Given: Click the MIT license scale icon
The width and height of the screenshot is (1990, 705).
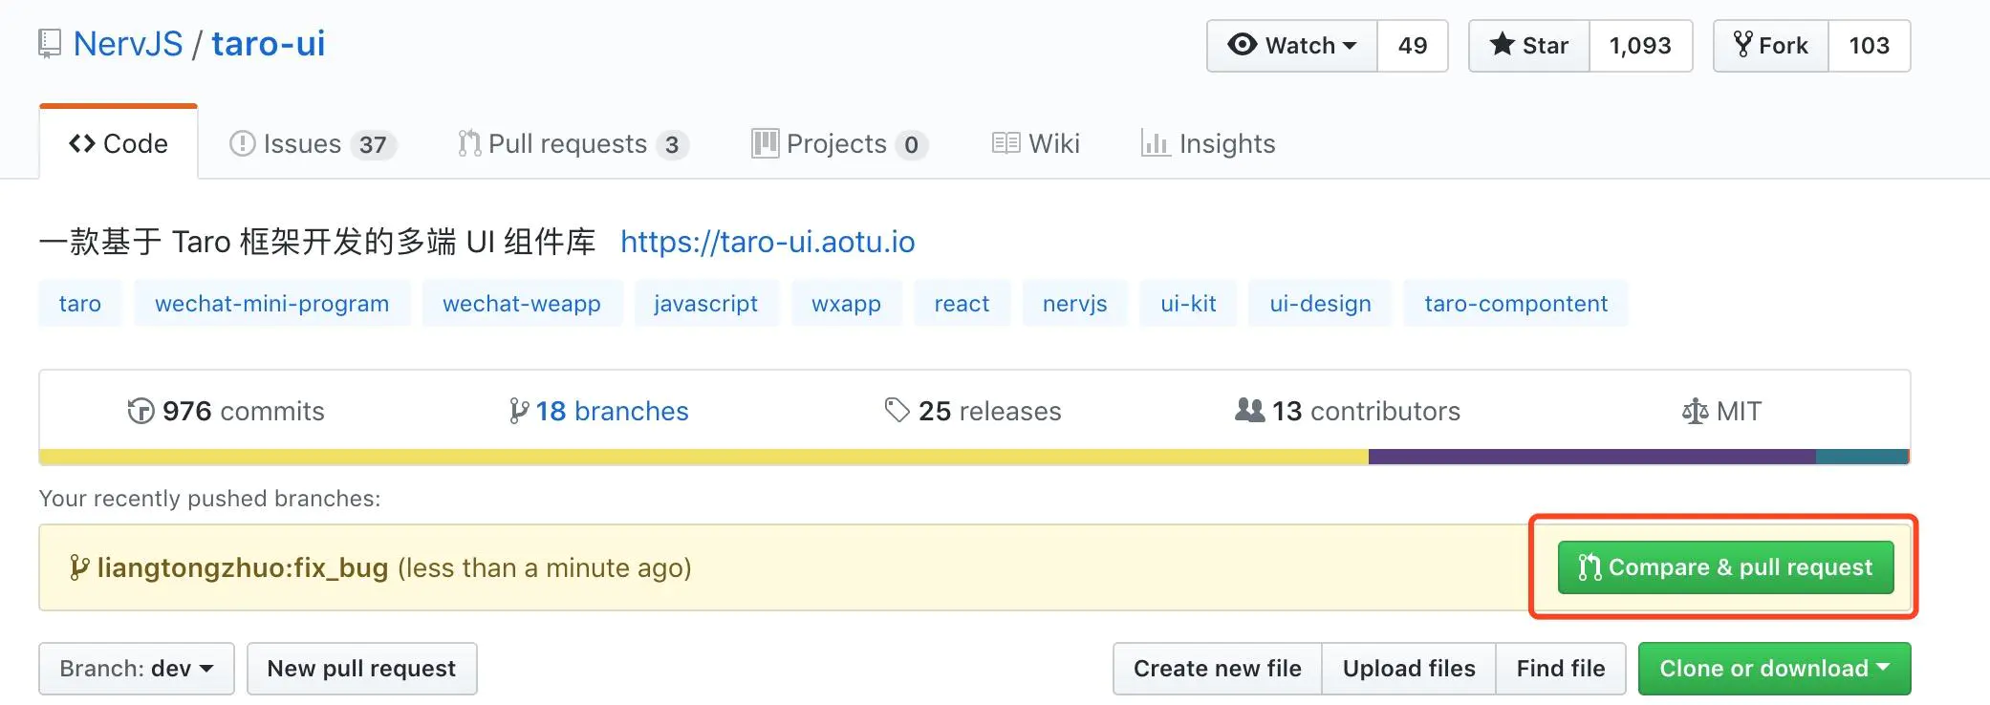Looking at the screenshot, I should [1695, 412].
